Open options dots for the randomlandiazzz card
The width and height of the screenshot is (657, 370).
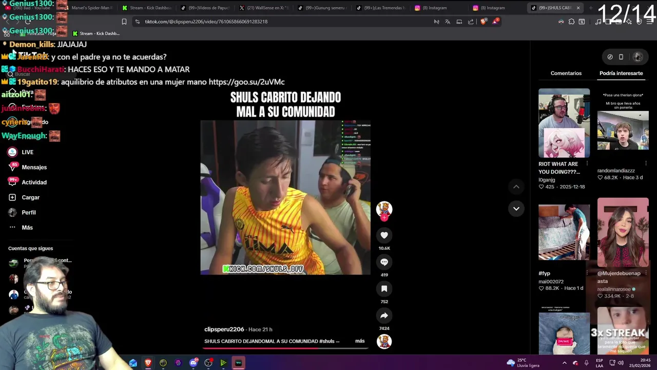click(646, 164)
